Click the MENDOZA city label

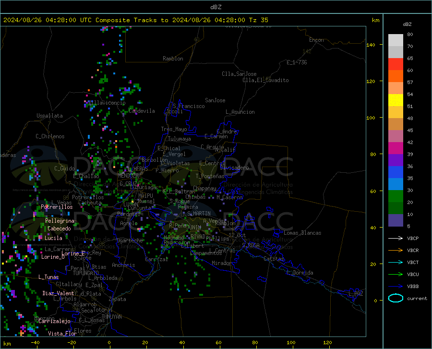[x=128, y=175]
